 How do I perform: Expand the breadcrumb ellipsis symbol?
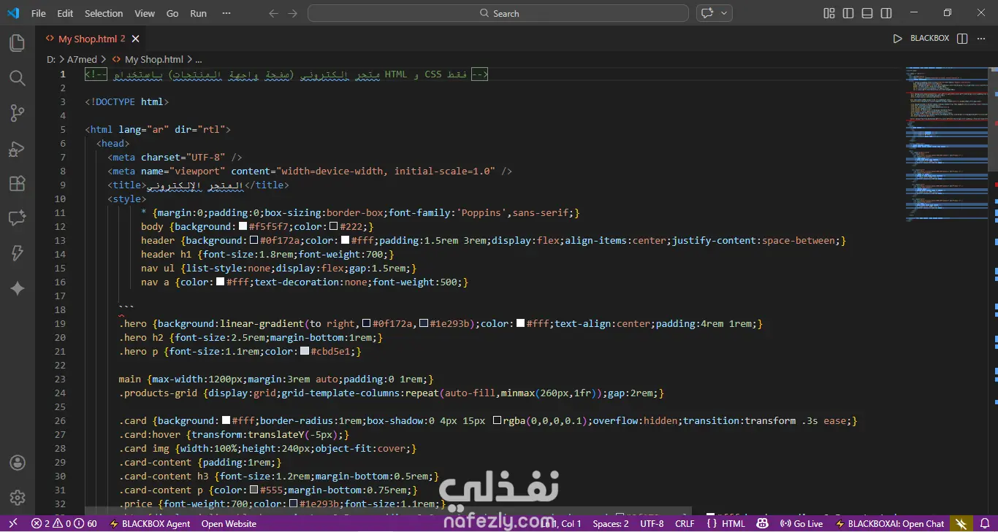pos(198,59)
